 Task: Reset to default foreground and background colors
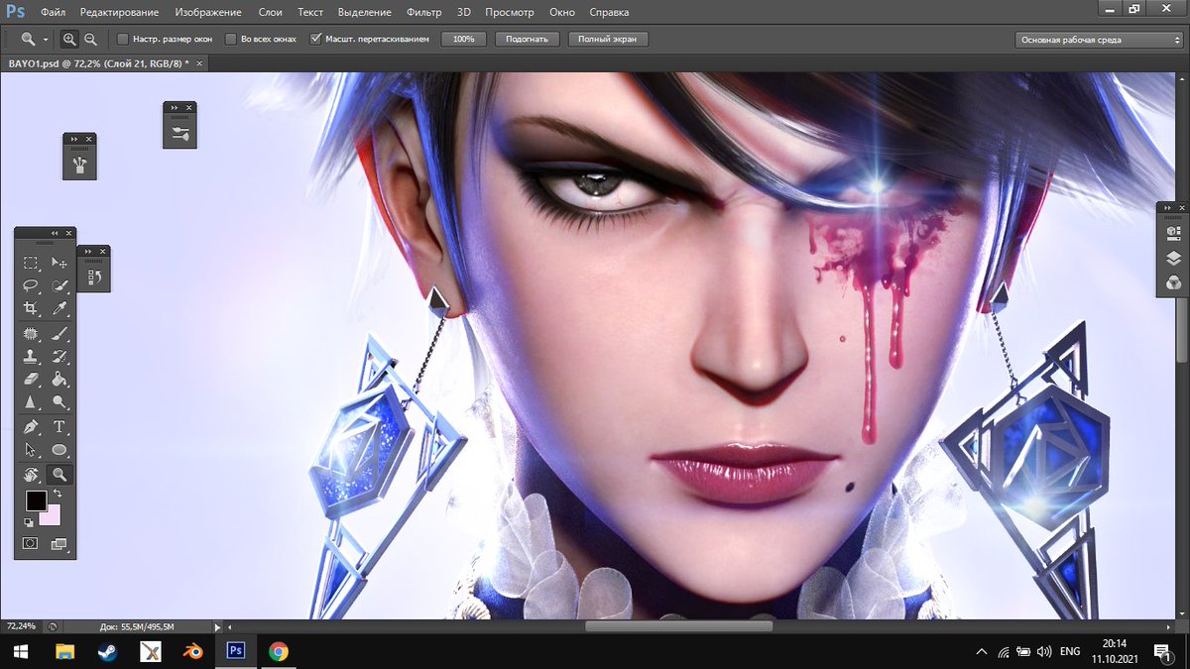point(29,521)
